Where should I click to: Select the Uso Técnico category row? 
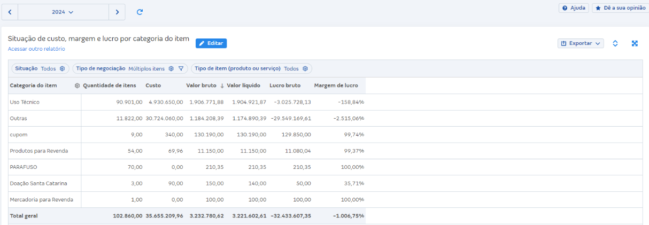(x=25, y=102)
